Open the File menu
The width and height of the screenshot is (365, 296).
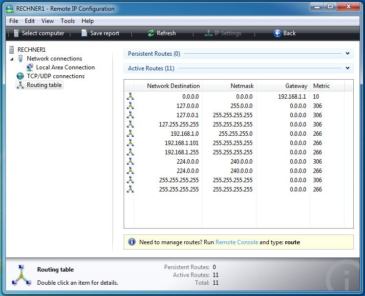point(14,21)
